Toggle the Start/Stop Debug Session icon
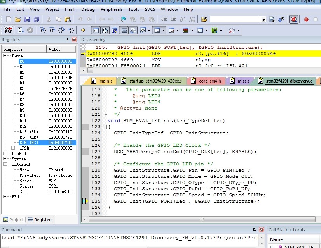 294,19
